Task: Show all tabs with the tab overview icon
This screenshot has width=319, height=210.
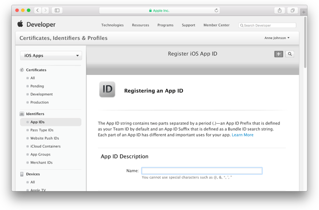Action: 292,10
